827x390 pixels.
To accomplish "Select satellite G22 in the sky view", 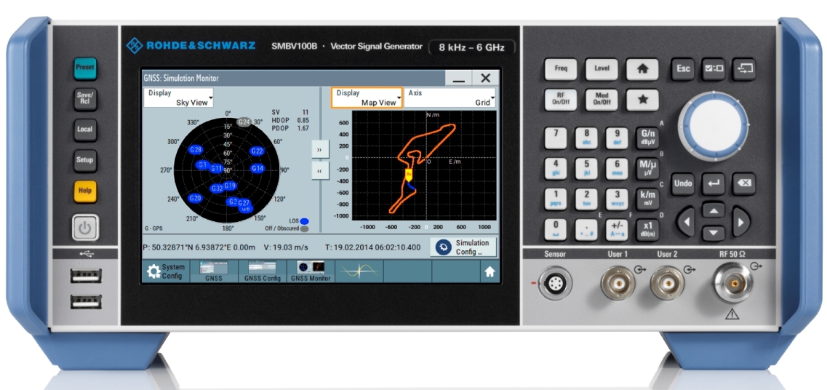I will click(x=257, y=151).
